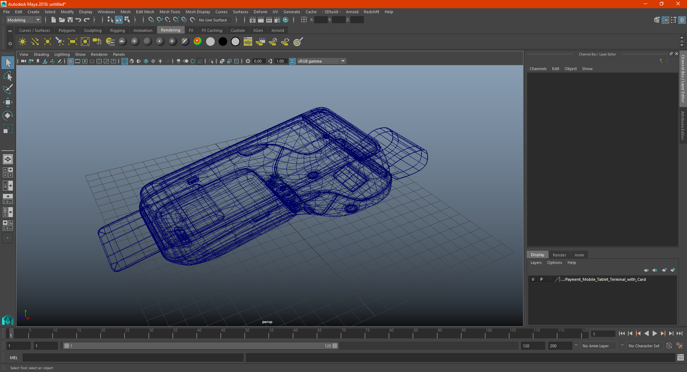Screen dimensions: 687x372
Task: Click the scroll-down arrow at the shelf's right edge
Action: [x=682, y=45]
